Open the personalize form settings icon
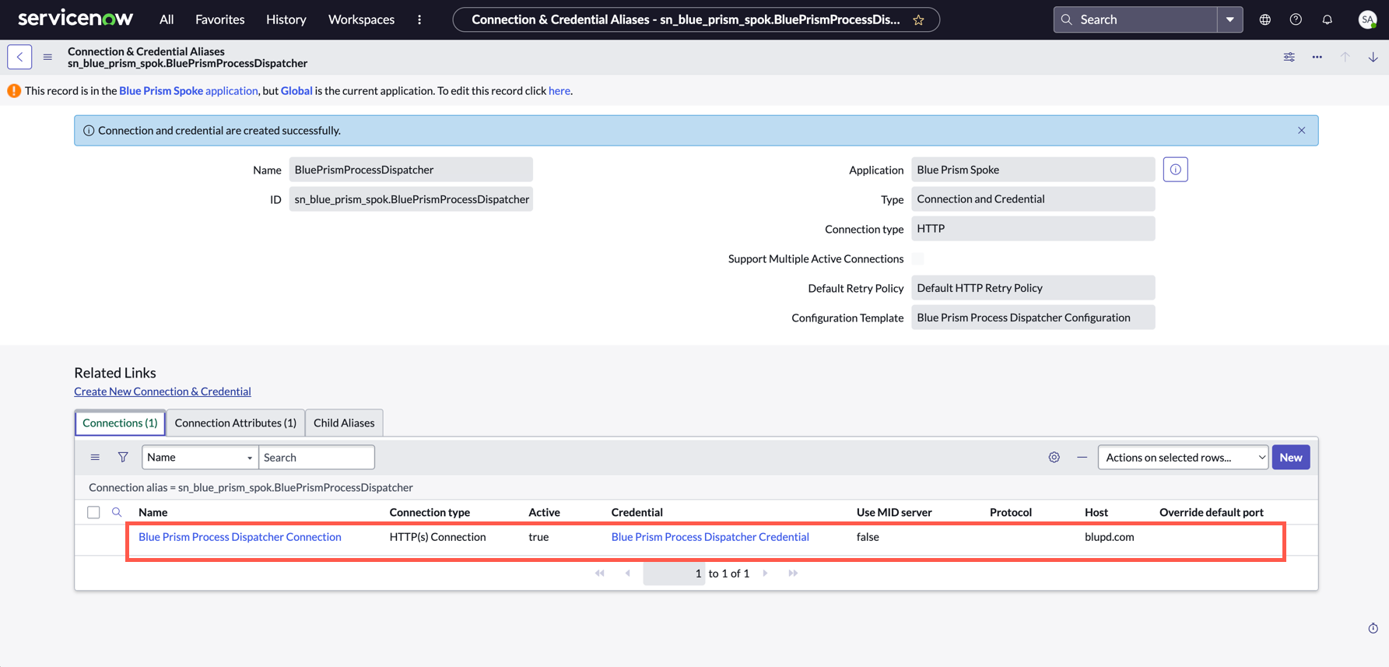 coord(1289,57)
